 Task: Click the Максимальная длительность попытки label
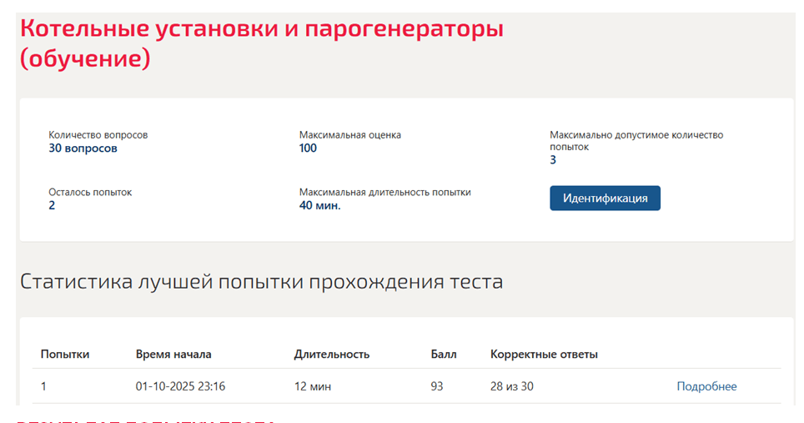click(385, 192)
